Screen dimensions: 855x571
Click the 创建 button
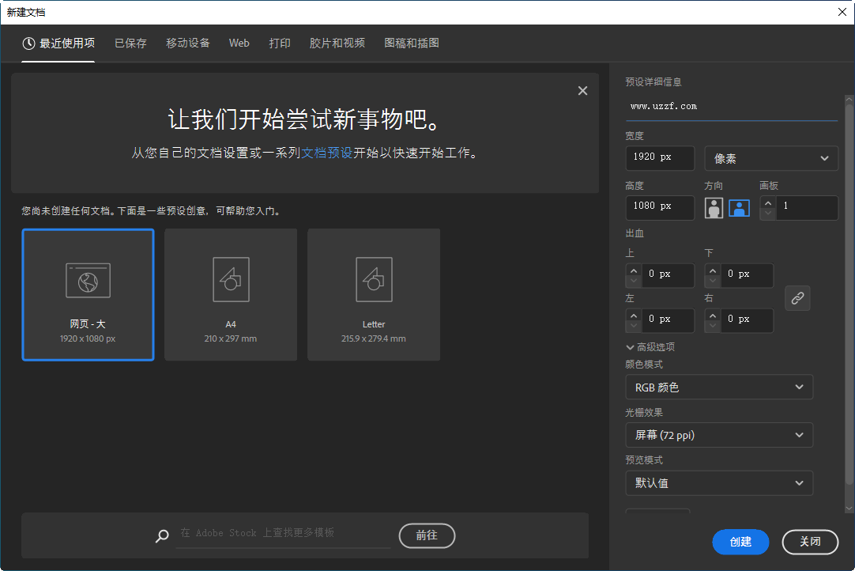[740, 542]
